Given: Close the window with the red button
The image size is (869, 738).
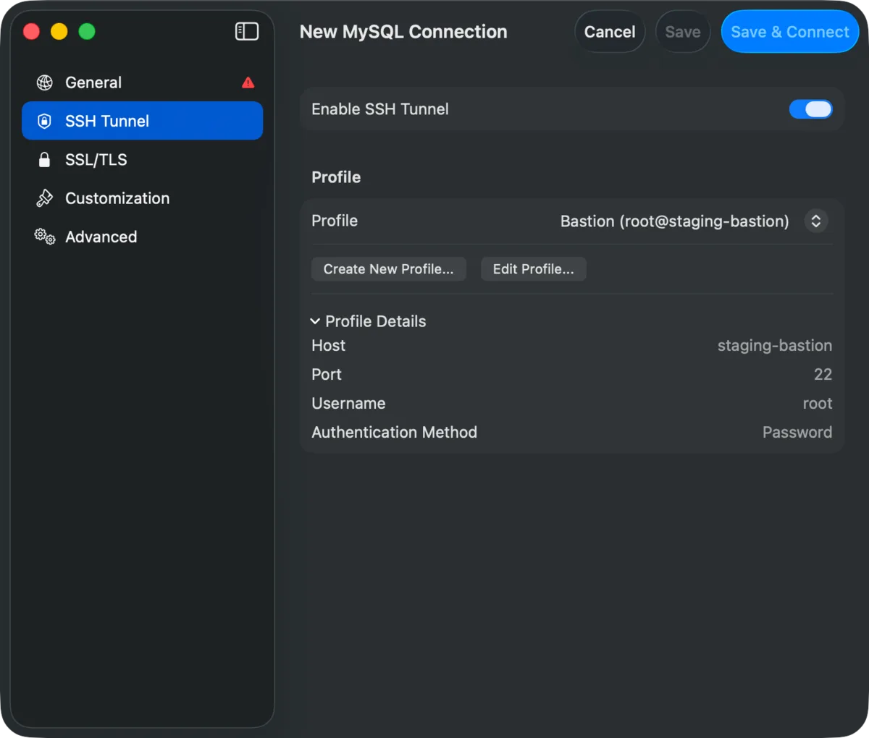Looking at the screenshot, I should click(32, 31).
